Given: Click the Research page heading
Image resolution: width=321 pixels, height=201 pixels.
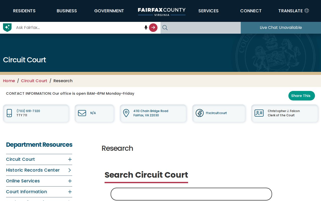Looking at the screenshot, I should [x=117, y=148].
